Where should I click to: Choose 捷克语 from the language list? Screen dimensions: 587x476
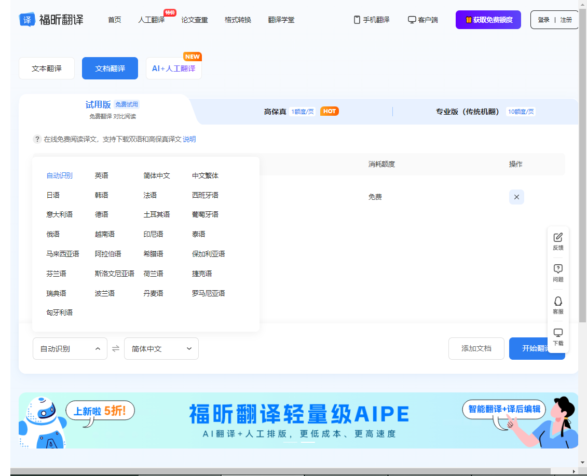pyautogui.click(x=202, y=274)
